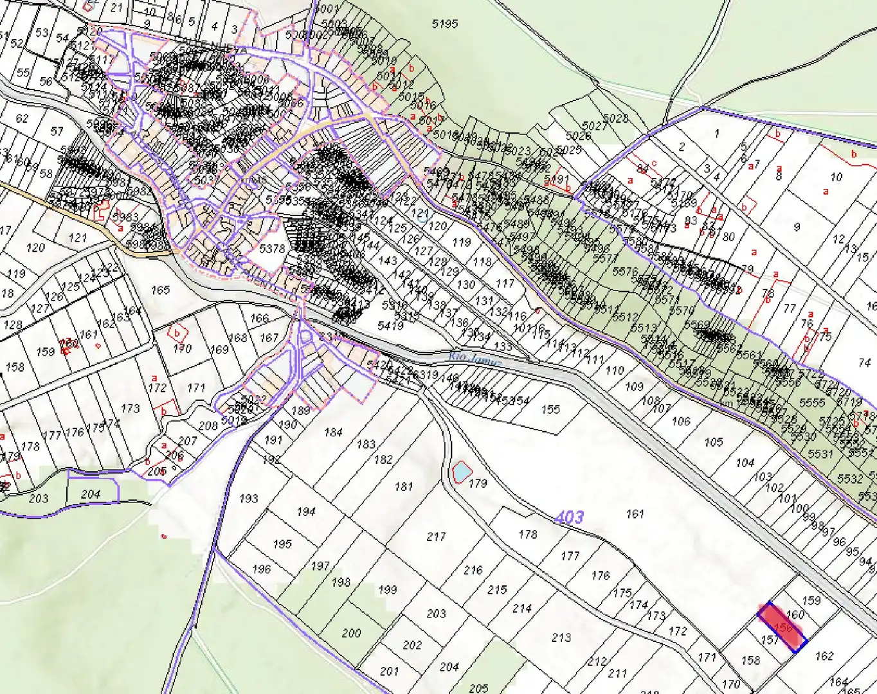Click parcel 214
877x694 pixels.
point(522,608)
